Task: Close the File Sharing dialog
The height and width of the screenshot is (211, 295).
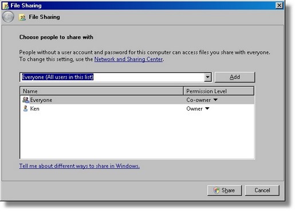Action: pos(279,6)
